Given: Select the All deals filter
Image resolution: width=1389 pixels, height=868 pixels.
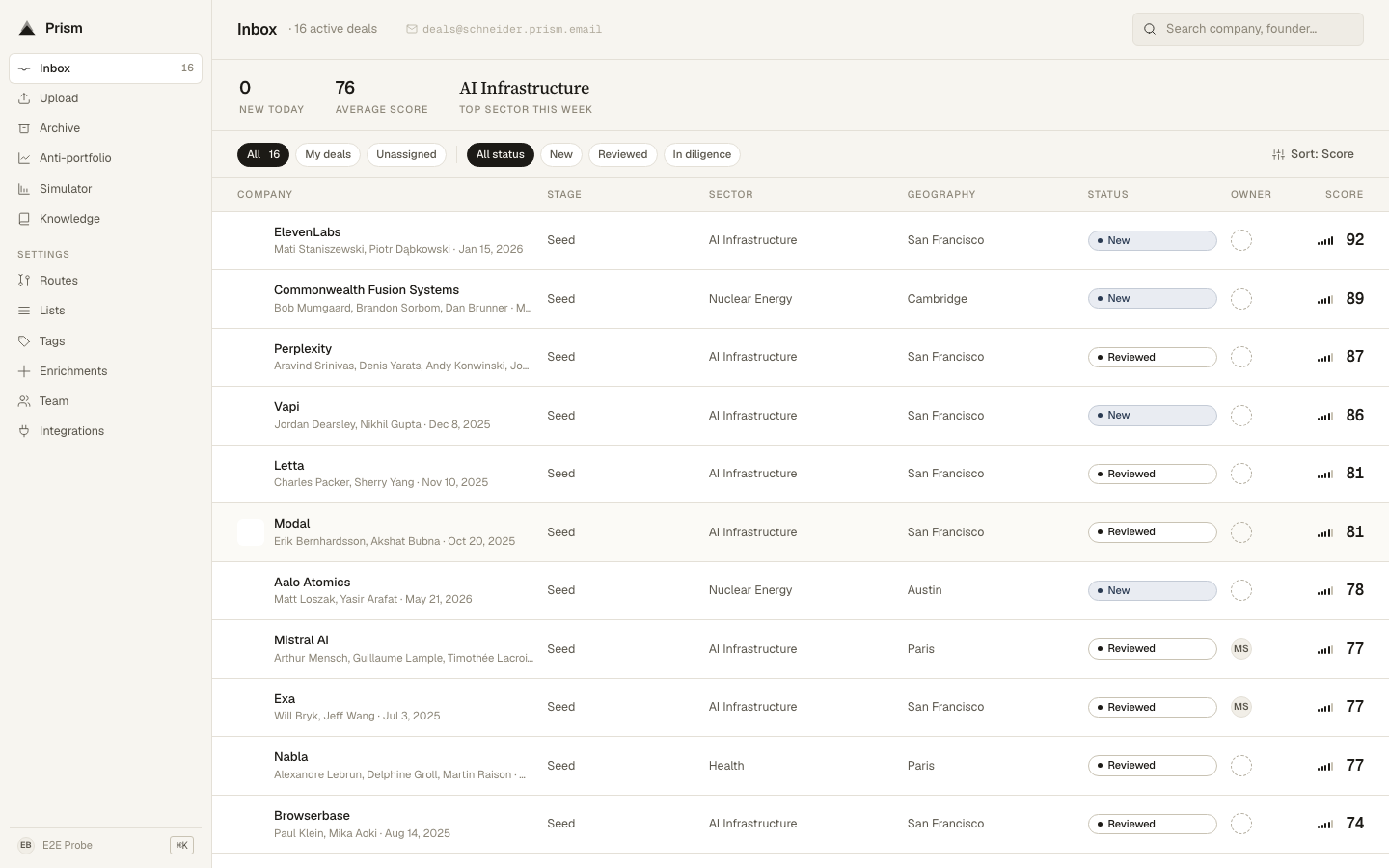Looking at the screenshot, I should [263, 154].
